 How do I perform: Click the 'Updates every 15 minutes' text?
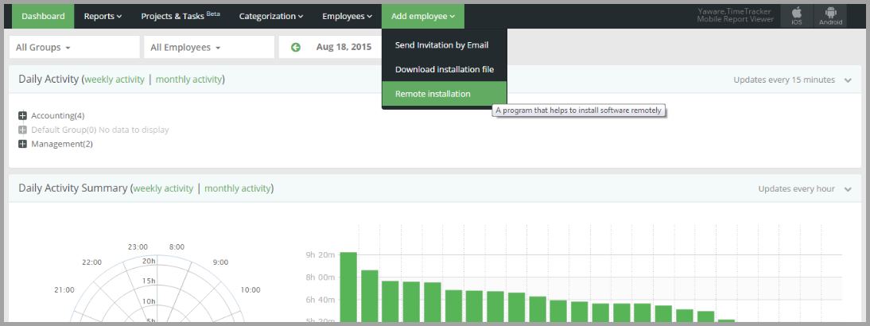[x=784, y=80]
